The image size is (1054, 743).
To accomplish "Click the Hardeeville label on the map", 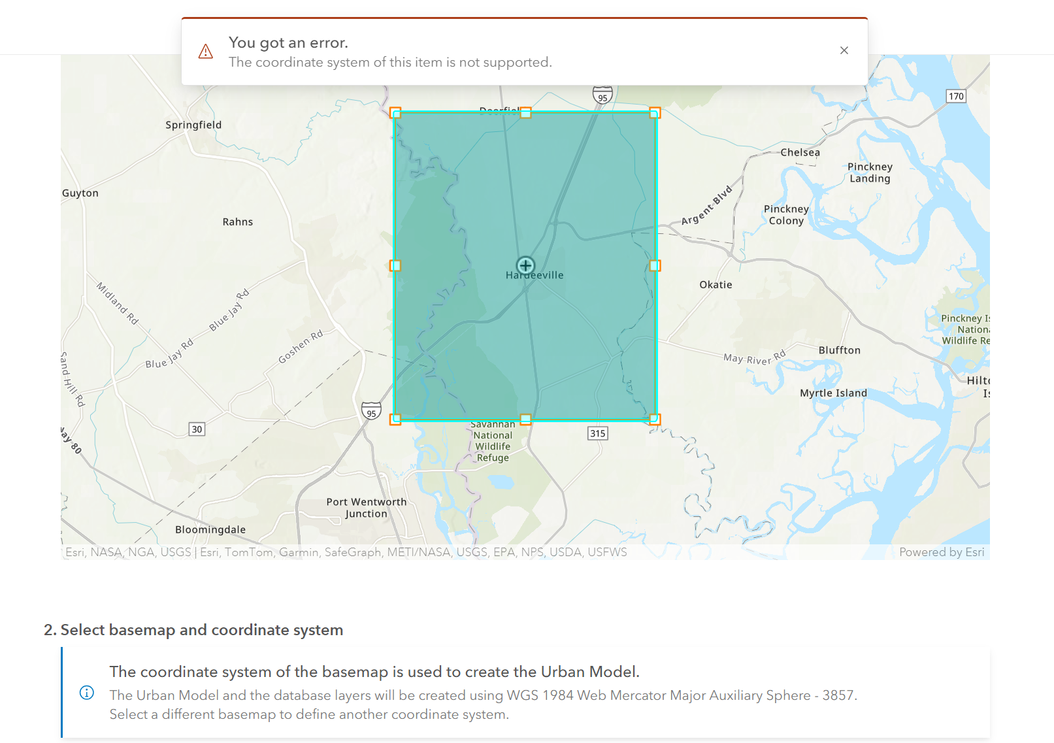I will pyautogui.click(x=536, y=275).
